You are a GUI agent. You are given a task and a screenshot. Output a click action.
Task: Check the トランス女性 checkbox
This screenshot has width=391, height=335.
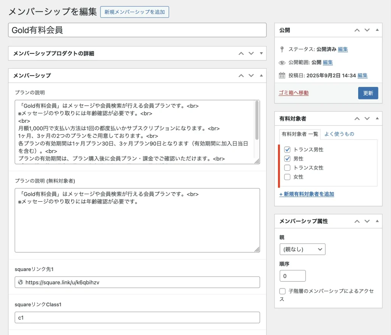pos(288,168)
